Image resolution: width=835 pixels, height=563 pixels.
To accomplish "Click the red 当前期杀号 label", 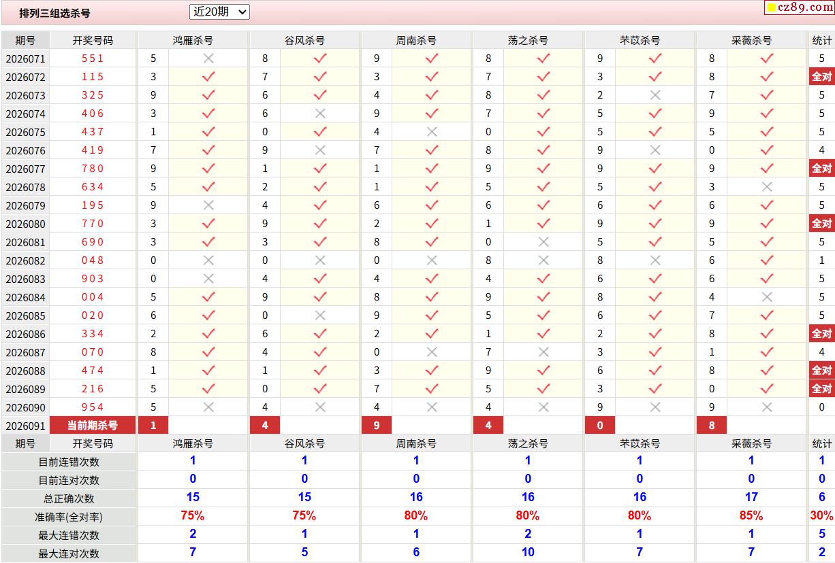I will tap(93, 426).
